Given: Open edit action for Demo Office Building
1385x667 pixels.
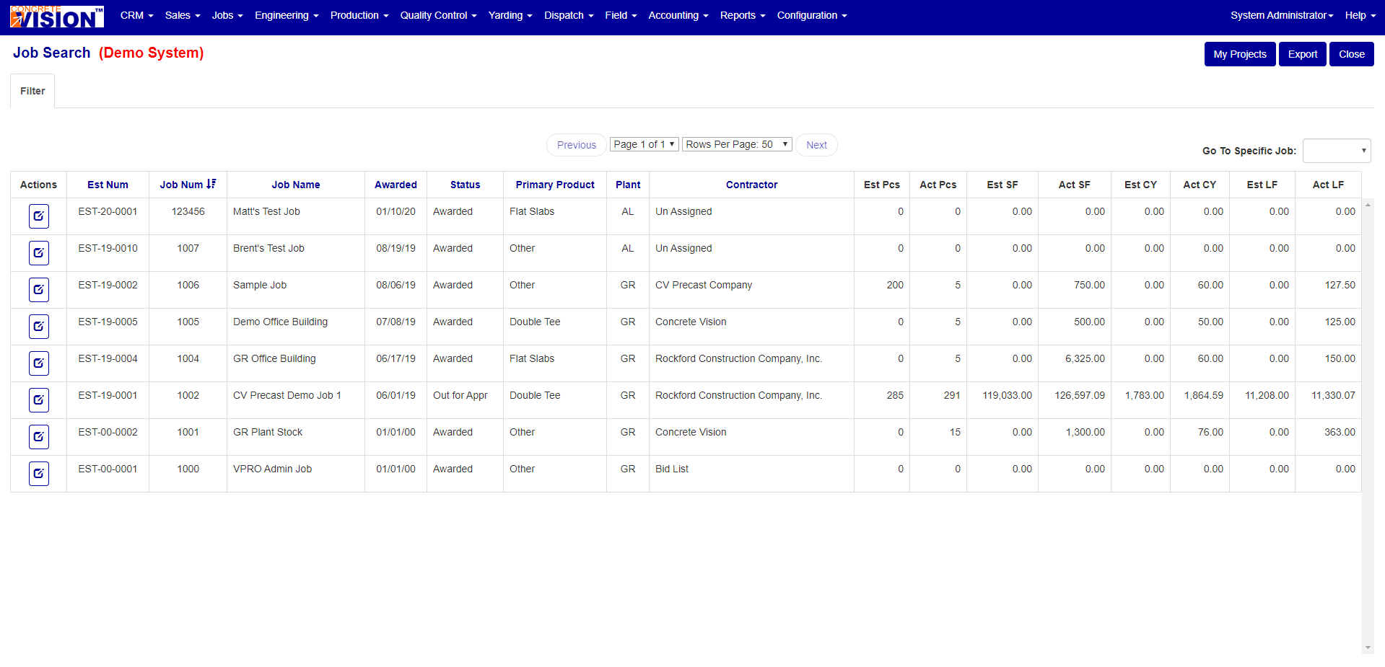Looking at the screenshot, I should tap(39, 327).
